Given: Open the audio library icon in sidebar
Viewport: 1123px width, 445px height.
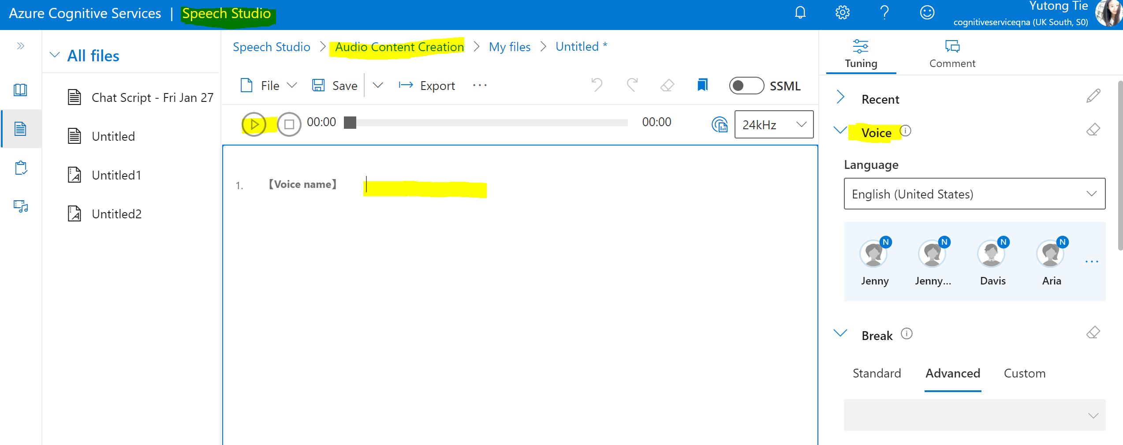Looking at the screenshot, I should point(20,206).
